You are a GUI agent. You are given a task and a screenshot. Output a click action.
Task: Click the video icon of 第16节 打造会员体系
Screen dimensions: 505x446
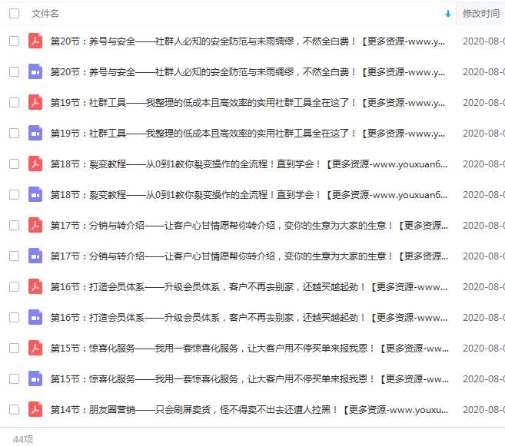35,317
